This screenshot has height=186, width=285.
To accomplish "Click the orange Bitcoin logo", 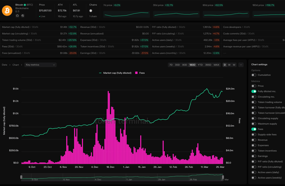I will tap(7, 10).
